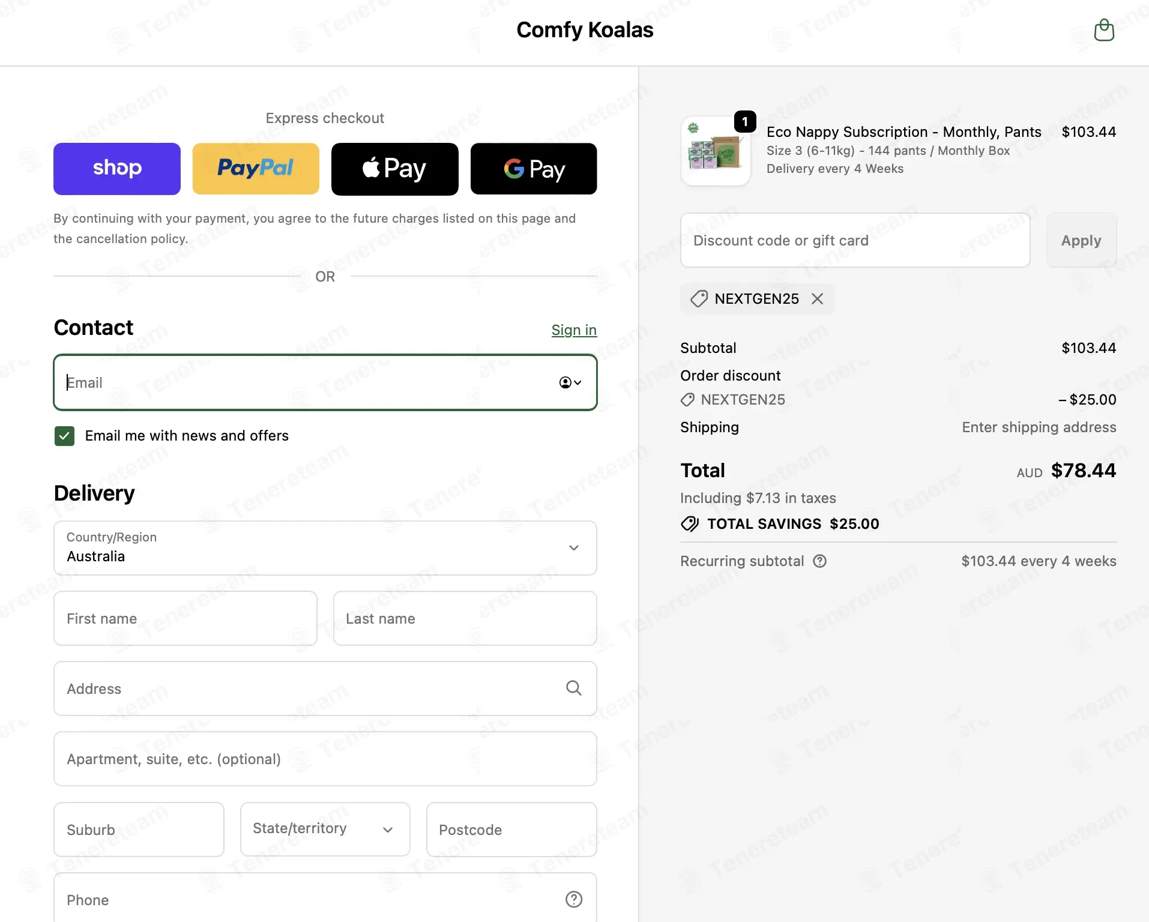
Task: Click the Phone field
Action: [x=325, y=899]
